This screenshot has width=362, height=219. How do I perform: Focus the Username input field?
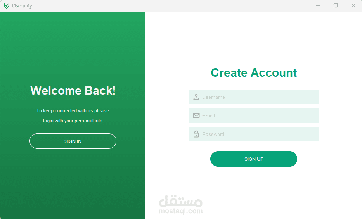coord(253,97)
